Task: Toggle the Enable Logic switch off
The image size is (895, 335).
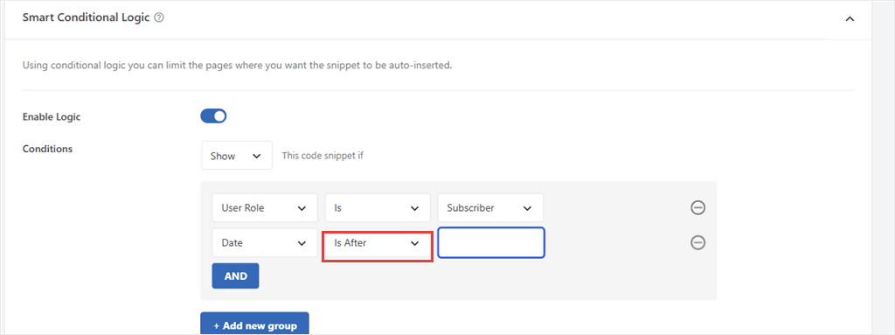Action: point(213,116)
